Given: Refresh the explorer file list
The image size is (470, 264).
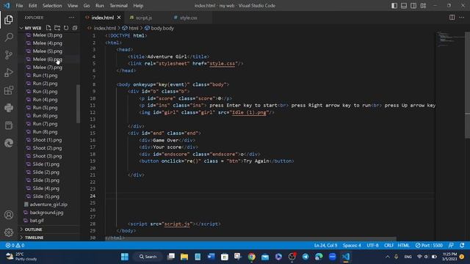Looking at the screenshot, I should pyautogui.click(x=66, y=28).
